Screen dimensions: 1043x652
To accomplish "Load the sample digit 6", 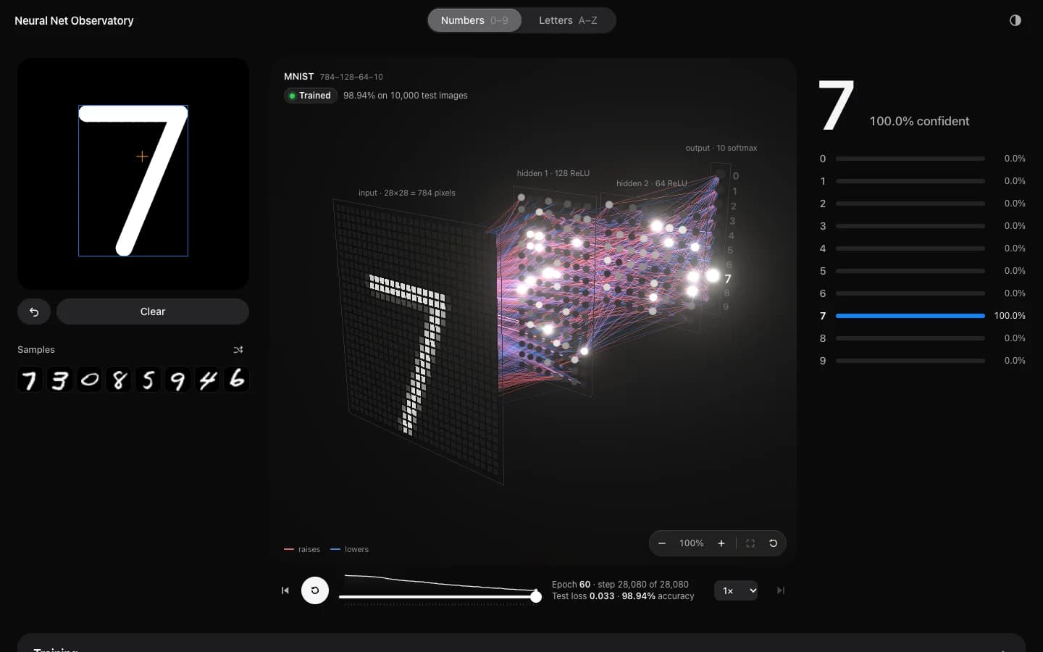I will click(237, 380).
